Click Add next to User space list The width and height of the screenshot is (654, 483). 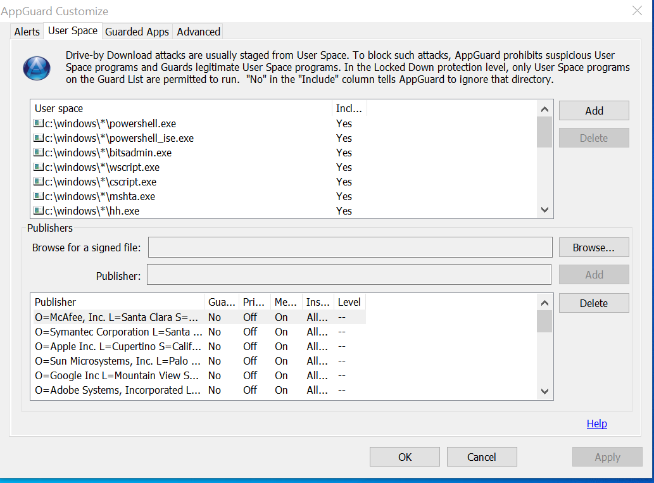pyautogui.click(x=594, y=111)
